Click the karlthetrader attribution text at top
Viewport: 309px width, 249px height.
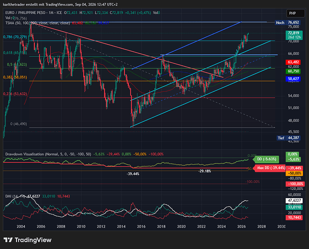coord(60,4)
